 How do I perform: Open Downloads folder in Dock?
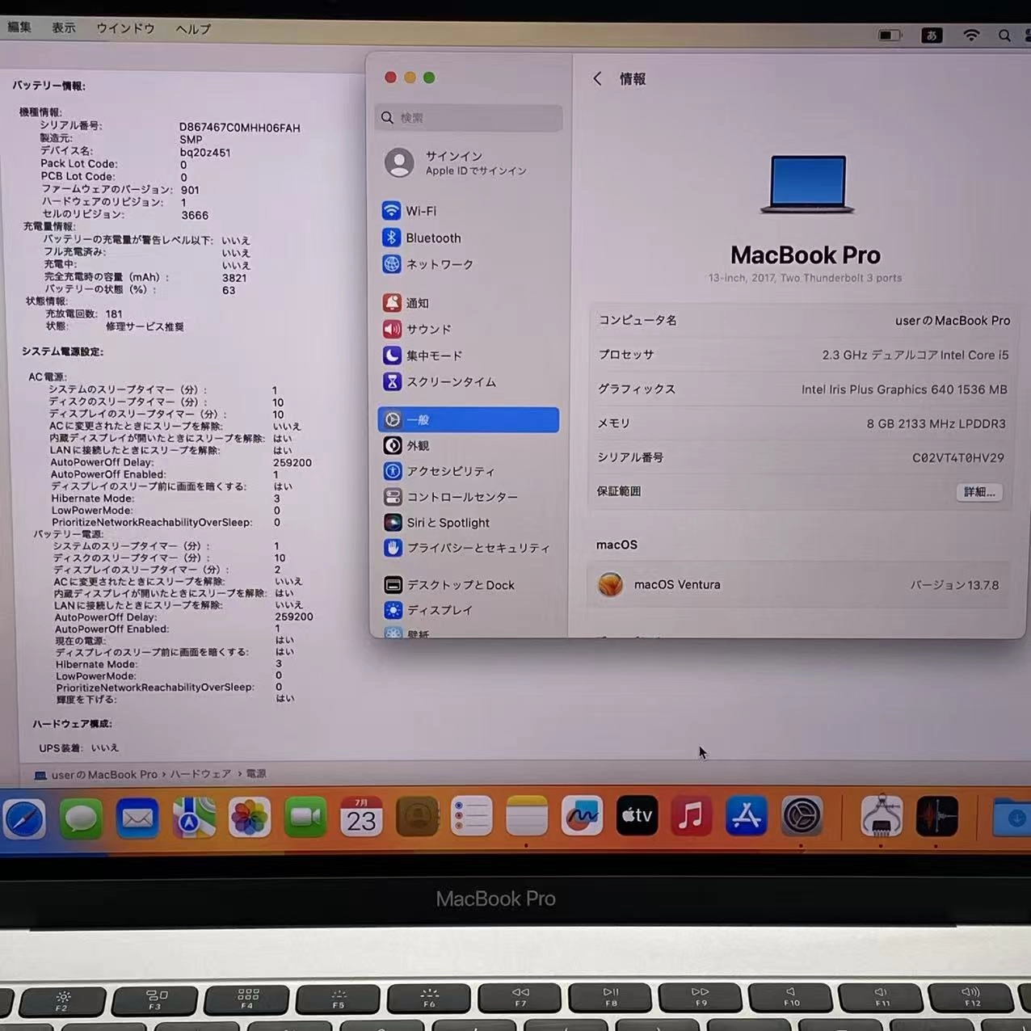click(1011, 817)
